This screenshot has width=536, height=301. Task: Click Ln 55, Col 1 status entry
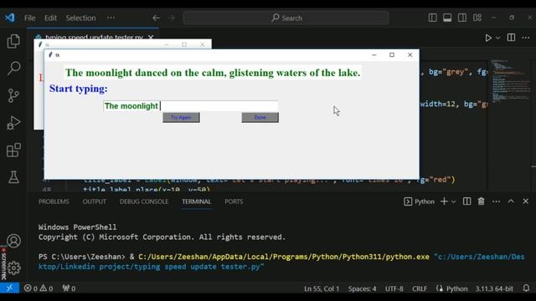[x=322, y=288]
